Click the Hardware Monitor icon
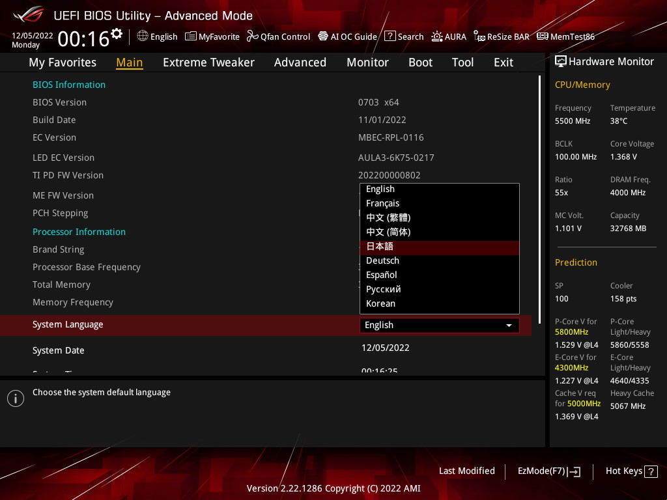The width and height of the screenshot is (667, 500). 561,62
